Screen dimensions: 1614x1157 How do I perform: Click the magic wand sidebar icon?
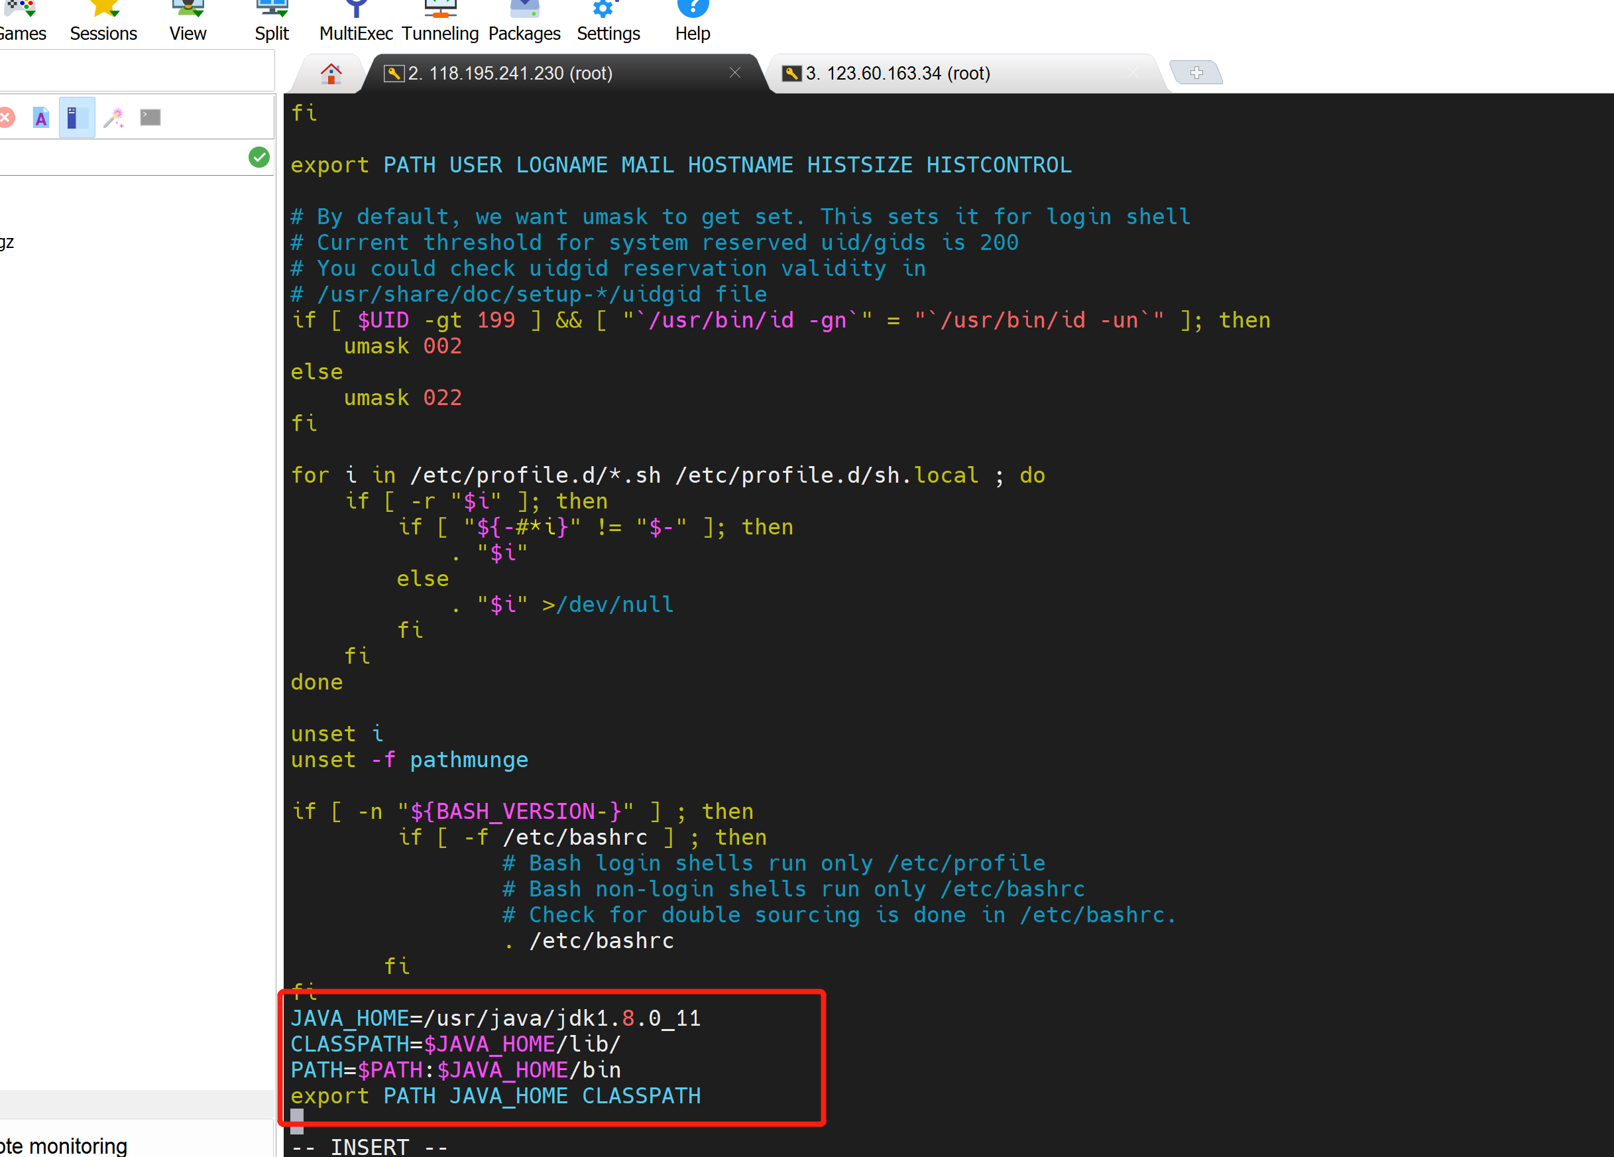coord(114,117)
